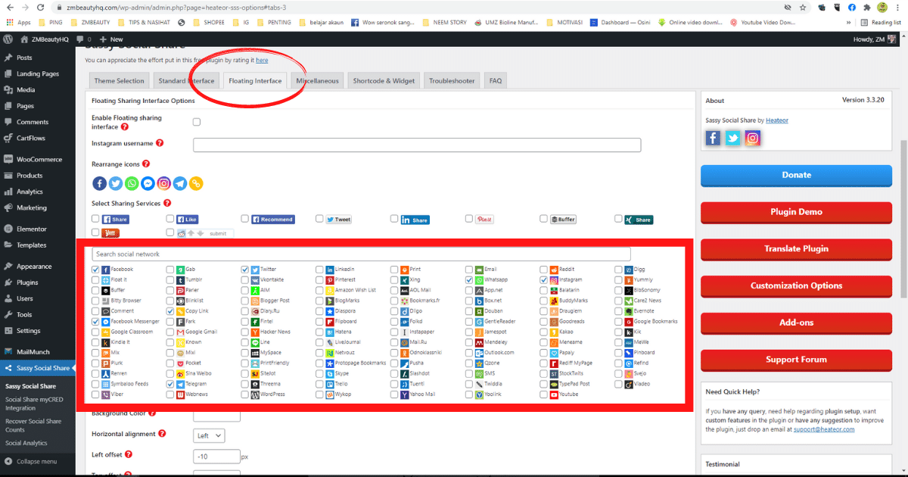Click Messenger icon in Rearrange icons row
Screen dimensions: 908x477
(148, 183)
